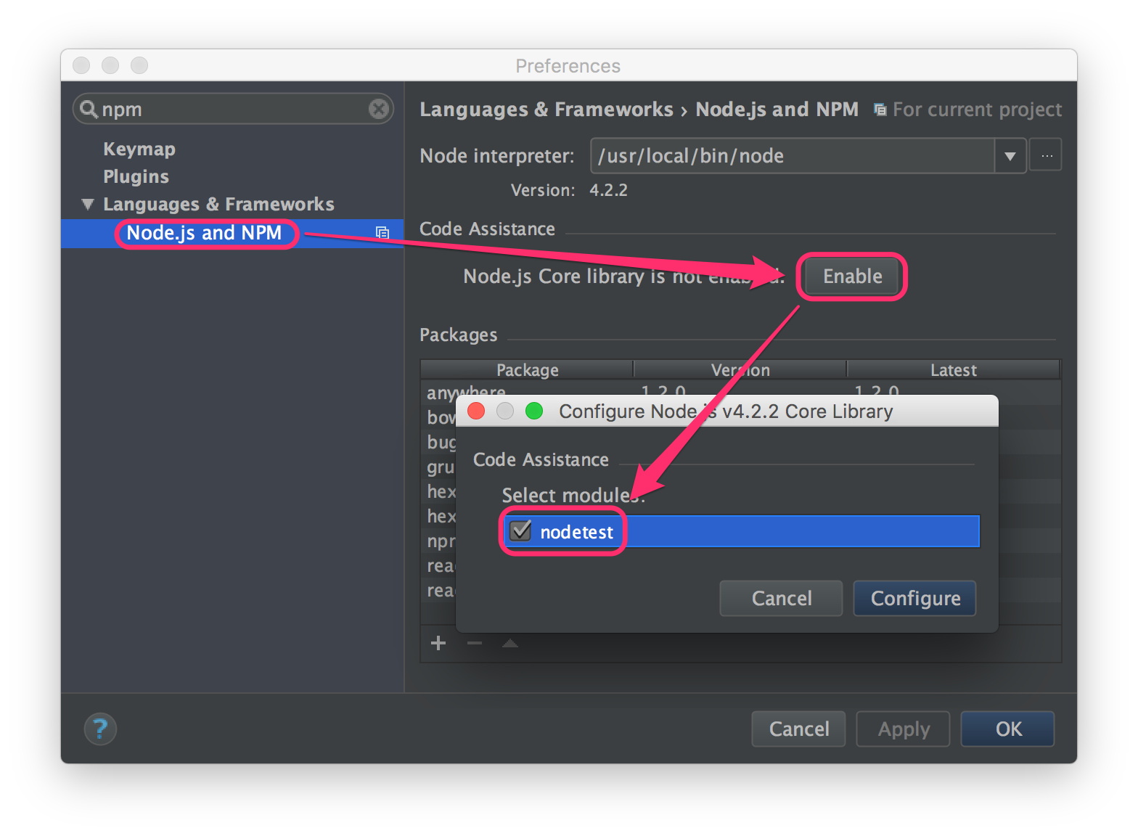Collapse the Languages & Frameworks tree
1138x836 pixels.
coord(88,205)
